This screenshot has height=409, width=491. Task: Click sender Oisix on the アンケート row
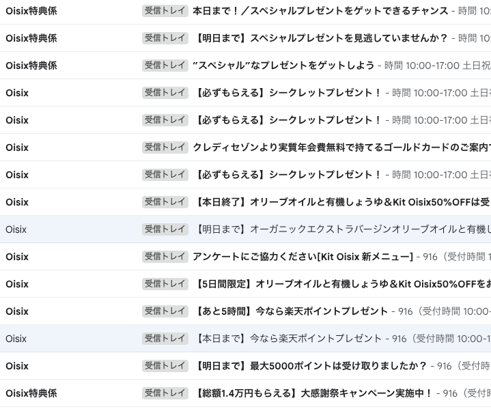tap(17, 257)
